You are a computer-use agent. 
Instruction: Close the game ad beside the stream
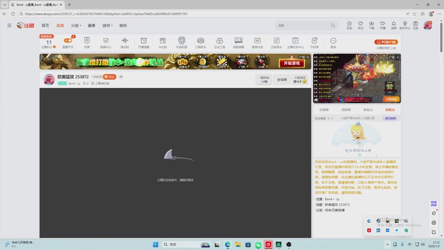pos(397,57)
